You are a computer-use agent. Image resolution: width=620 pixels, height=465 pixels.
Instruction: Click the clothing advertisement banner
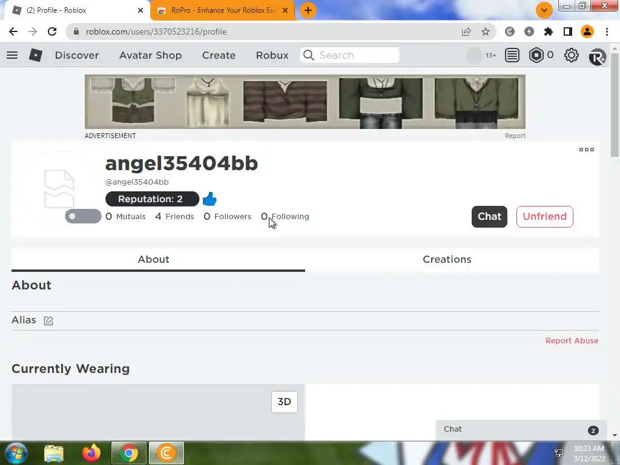tap(305, 102)
